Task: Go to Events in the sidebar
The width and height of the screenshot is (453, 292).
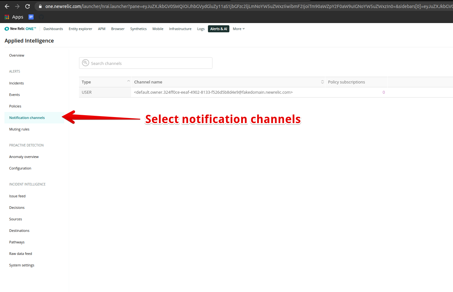Action: coord(14,95)
